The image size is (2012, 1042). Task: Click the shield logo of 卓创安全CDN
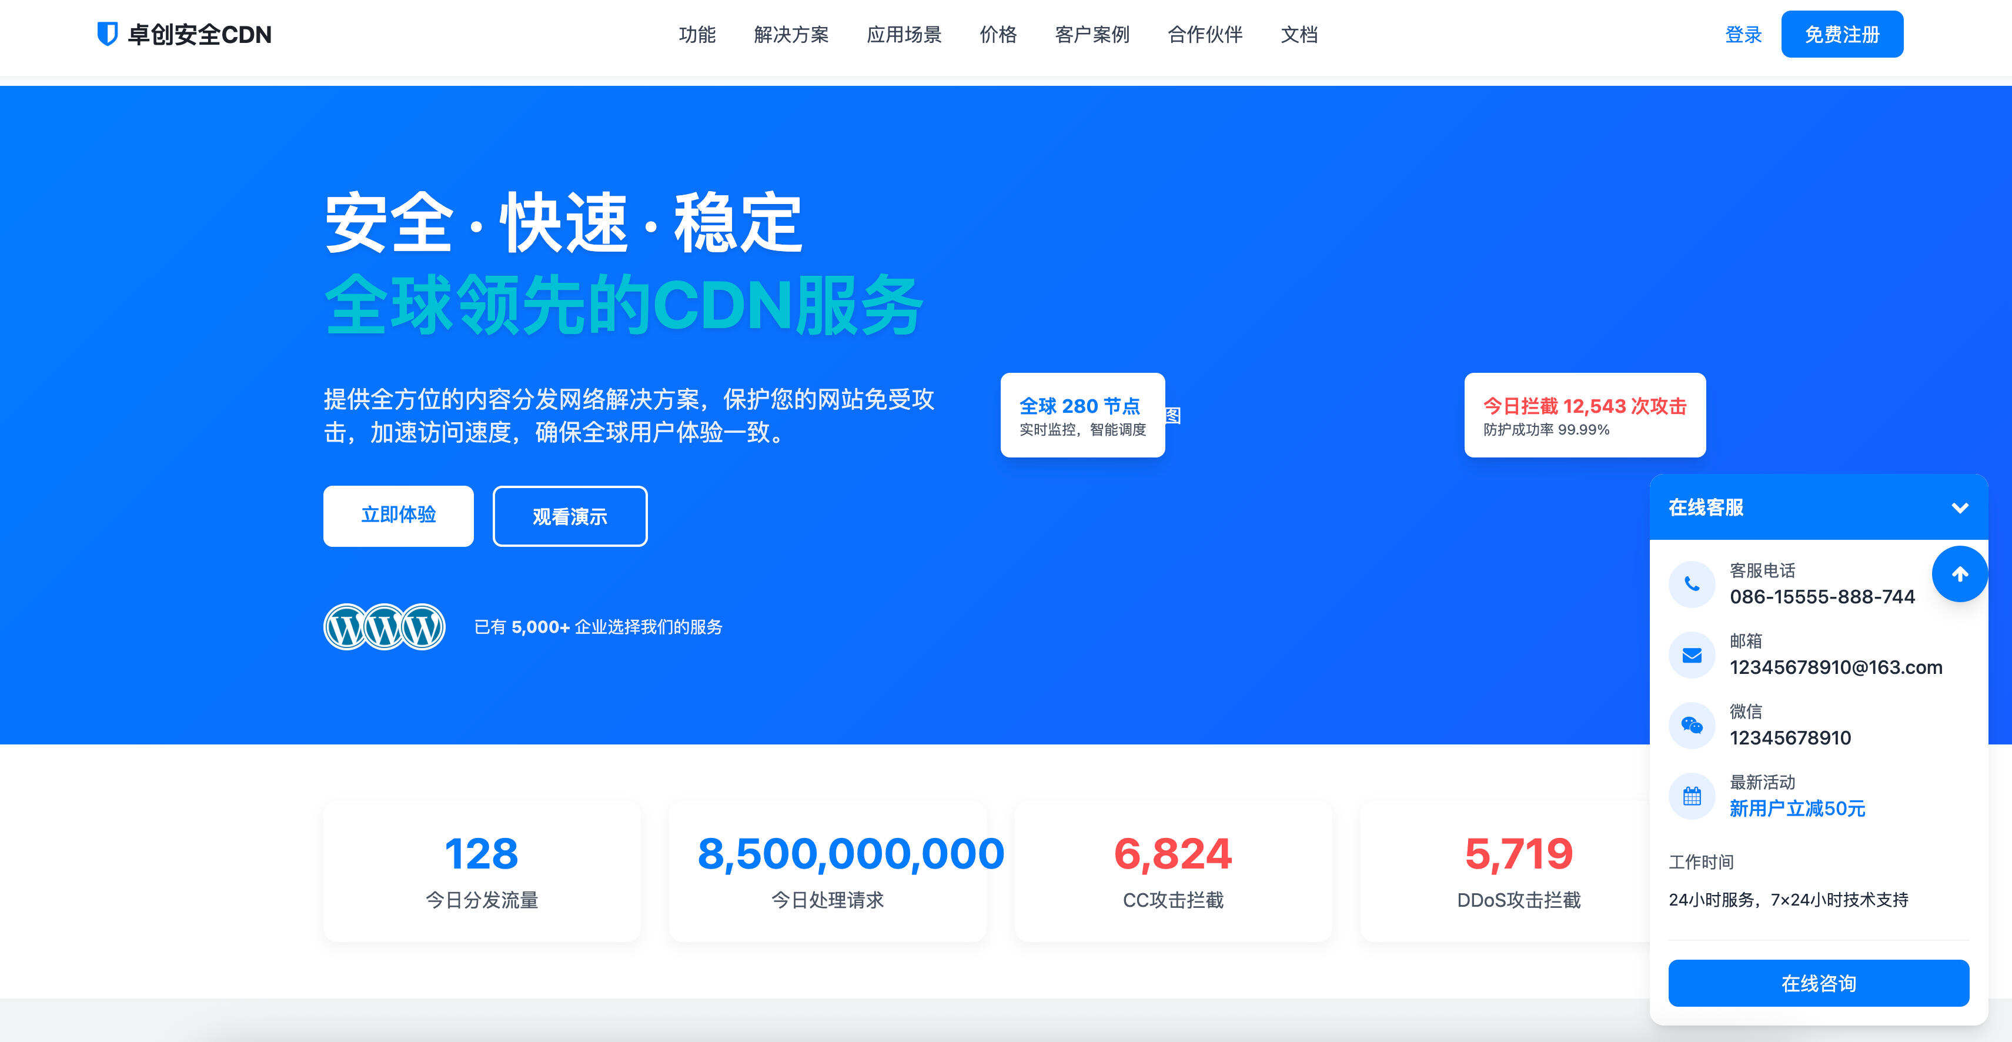tap(106, 34)
